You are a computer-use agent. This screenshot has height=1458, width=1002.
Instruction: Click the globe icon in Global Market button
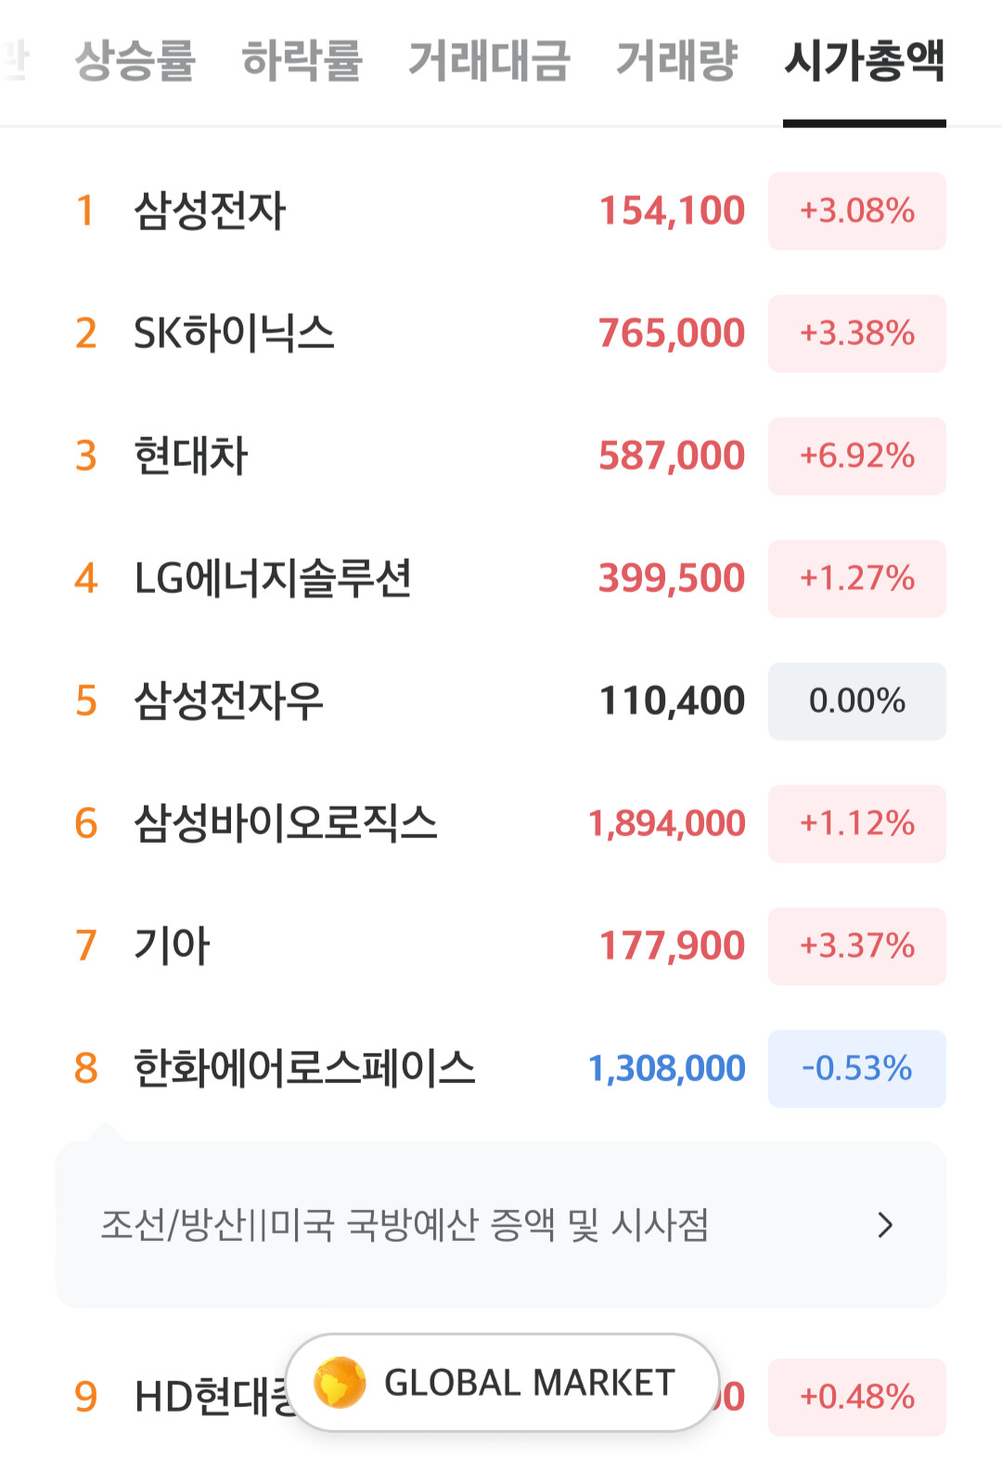coord(340,1382)
